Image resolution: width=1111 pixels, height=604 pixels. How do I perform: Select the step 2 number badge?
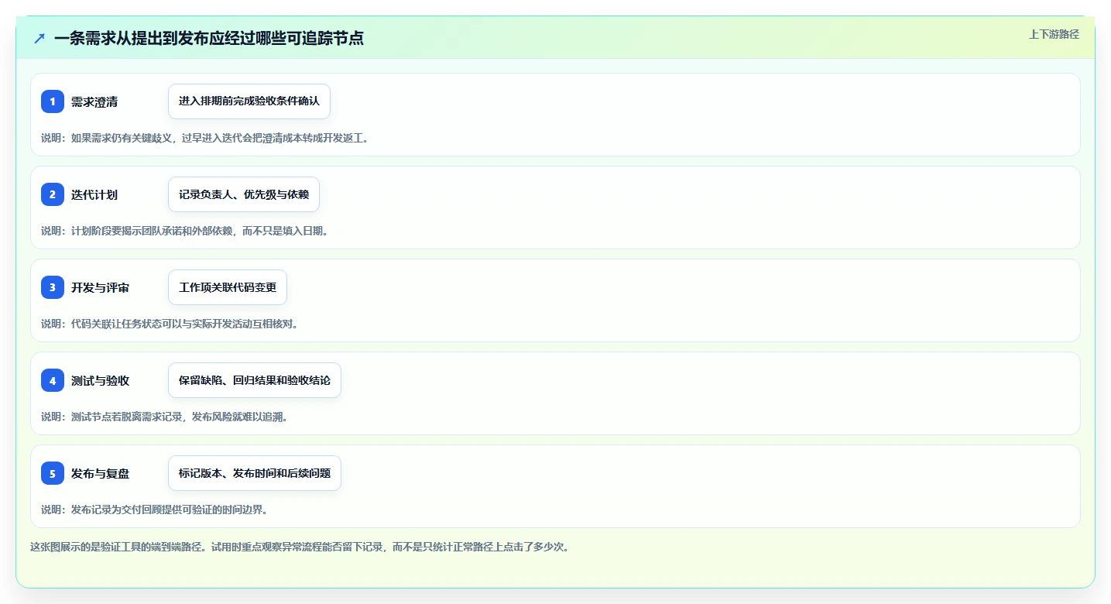point(53,194)
